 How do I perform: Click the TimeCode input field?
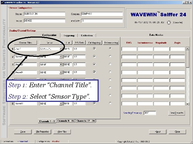(102, 21)
